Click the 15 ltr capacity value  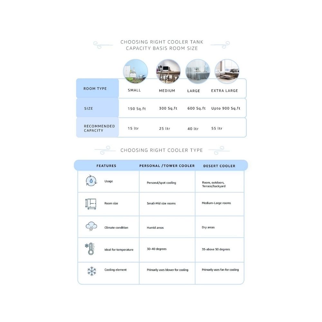(x=133, y=128)
